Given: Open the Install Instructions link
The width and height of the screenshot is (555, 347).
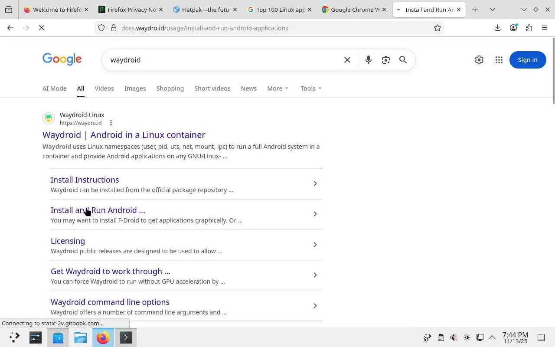Looking at the screenshot, I should coord(85,180).
